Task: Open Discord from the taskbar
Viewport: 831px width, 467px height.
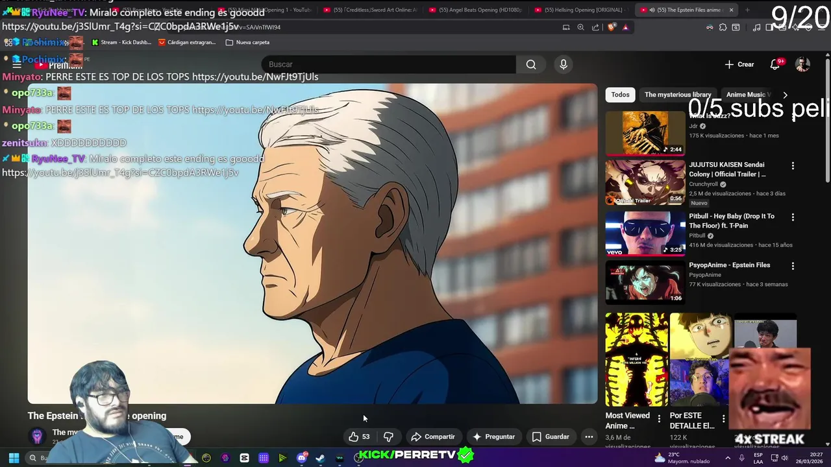Action: [301, 458]
